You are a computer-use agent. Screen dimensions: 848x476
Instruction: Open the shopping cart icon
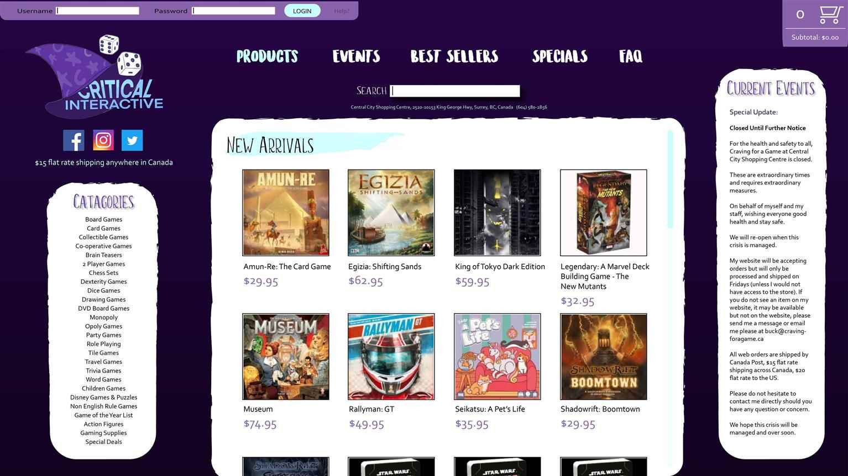(830, 14)
